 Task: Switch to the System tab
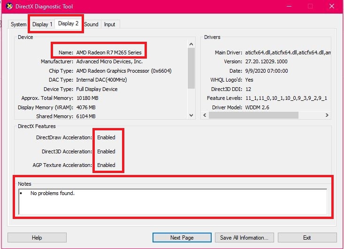pyautogui.click(x=18, y=24)
